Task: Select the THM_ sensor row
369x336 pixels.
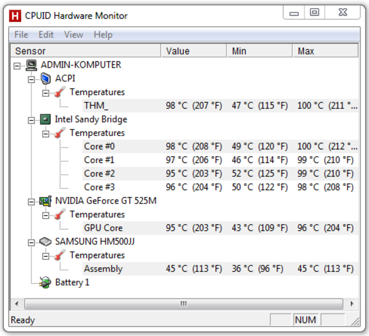Action: pos(220,106)
